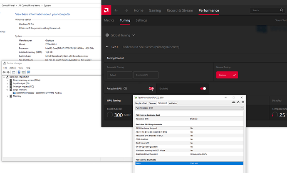Collapse the DESKTOP-TNEMM57 root node
This screenshot has width=287, height=173.
tap(4, 77)
